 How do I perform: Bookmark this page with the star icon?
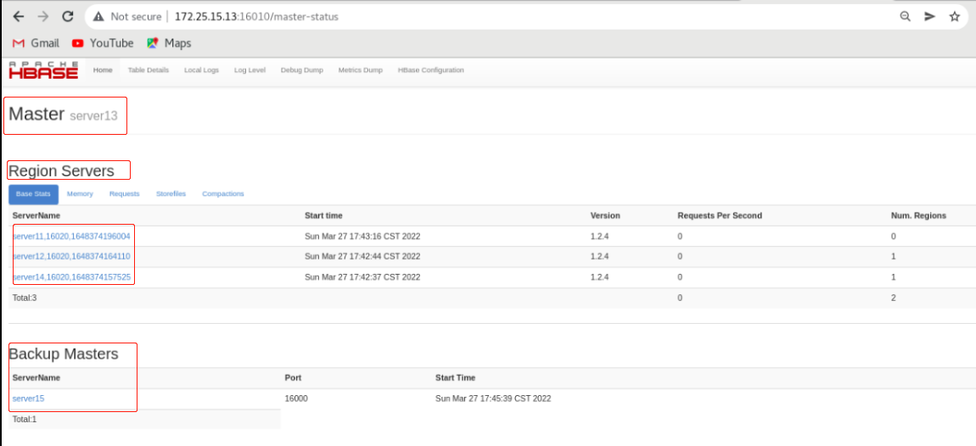[x=954, y=17]
